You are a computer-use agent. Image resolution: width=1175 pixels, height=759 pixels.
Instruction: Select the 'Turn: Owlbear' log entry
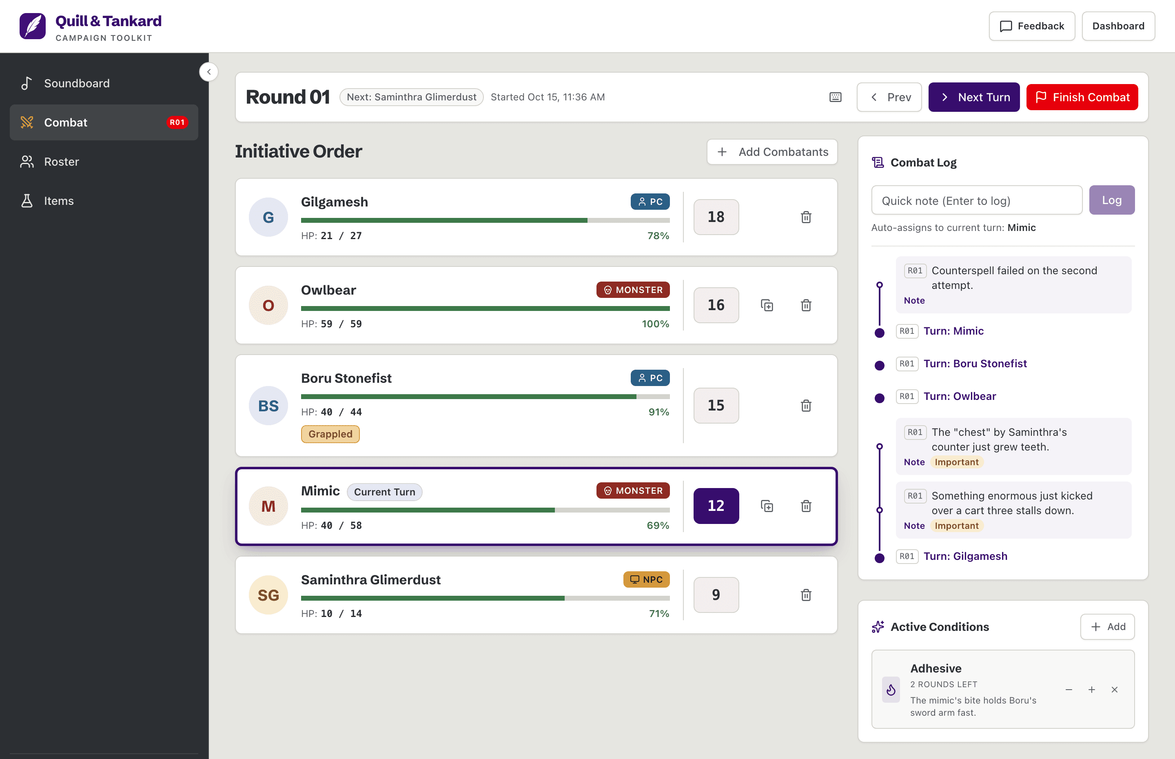click(959, 396)
